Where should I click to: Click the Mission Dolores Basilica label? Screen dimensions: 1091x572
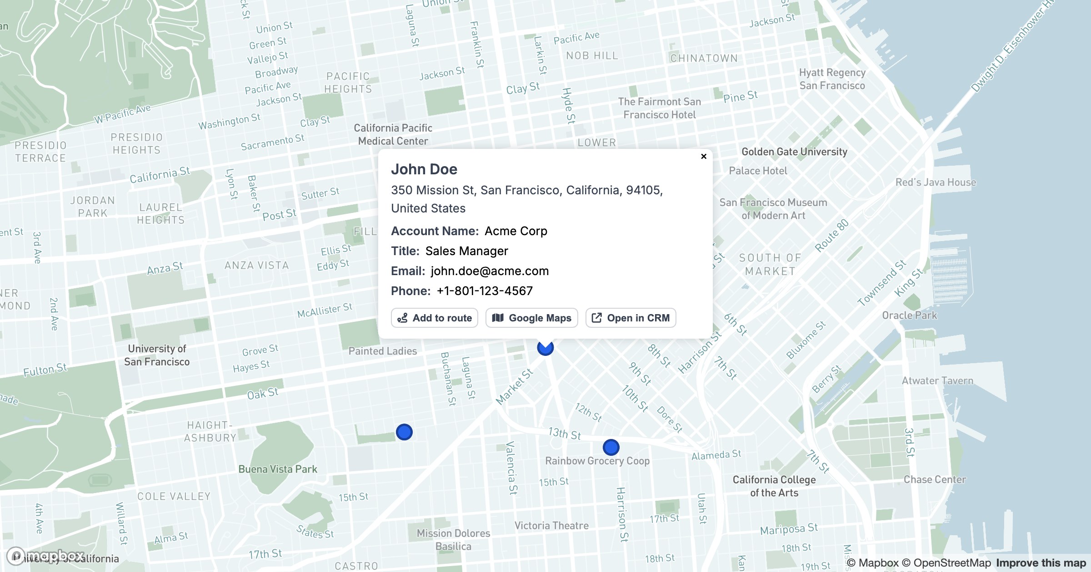click(x=453, y=540)
